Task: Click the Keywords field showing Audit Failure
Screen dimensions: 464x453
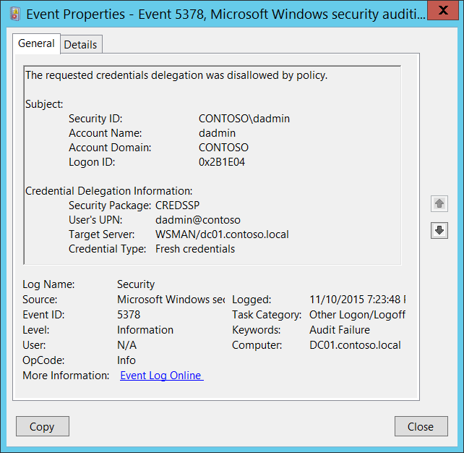Action: 340,330
